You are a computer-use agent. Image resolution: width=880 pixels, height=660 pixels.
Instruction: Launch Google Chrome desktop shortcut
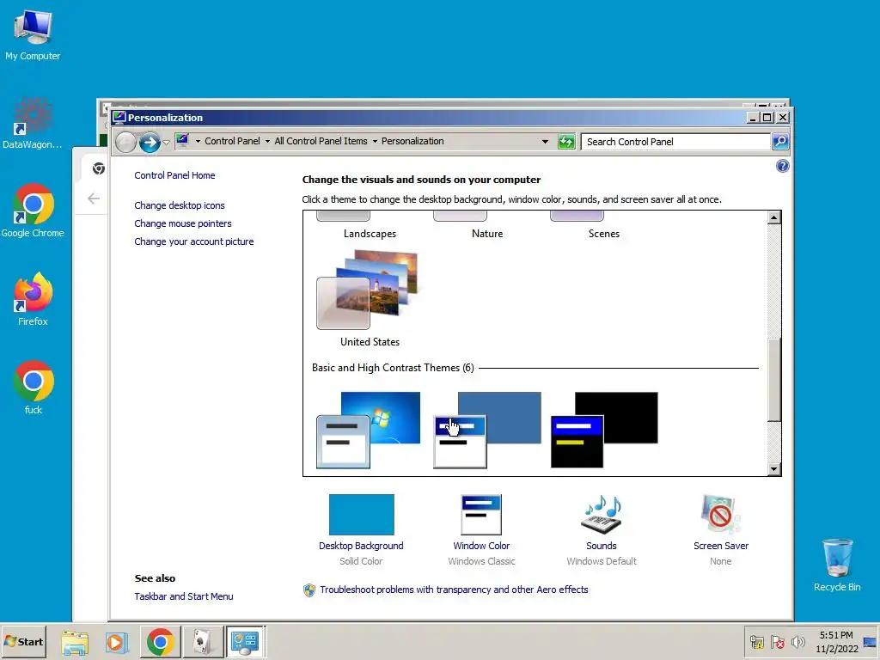pos(33,211)
